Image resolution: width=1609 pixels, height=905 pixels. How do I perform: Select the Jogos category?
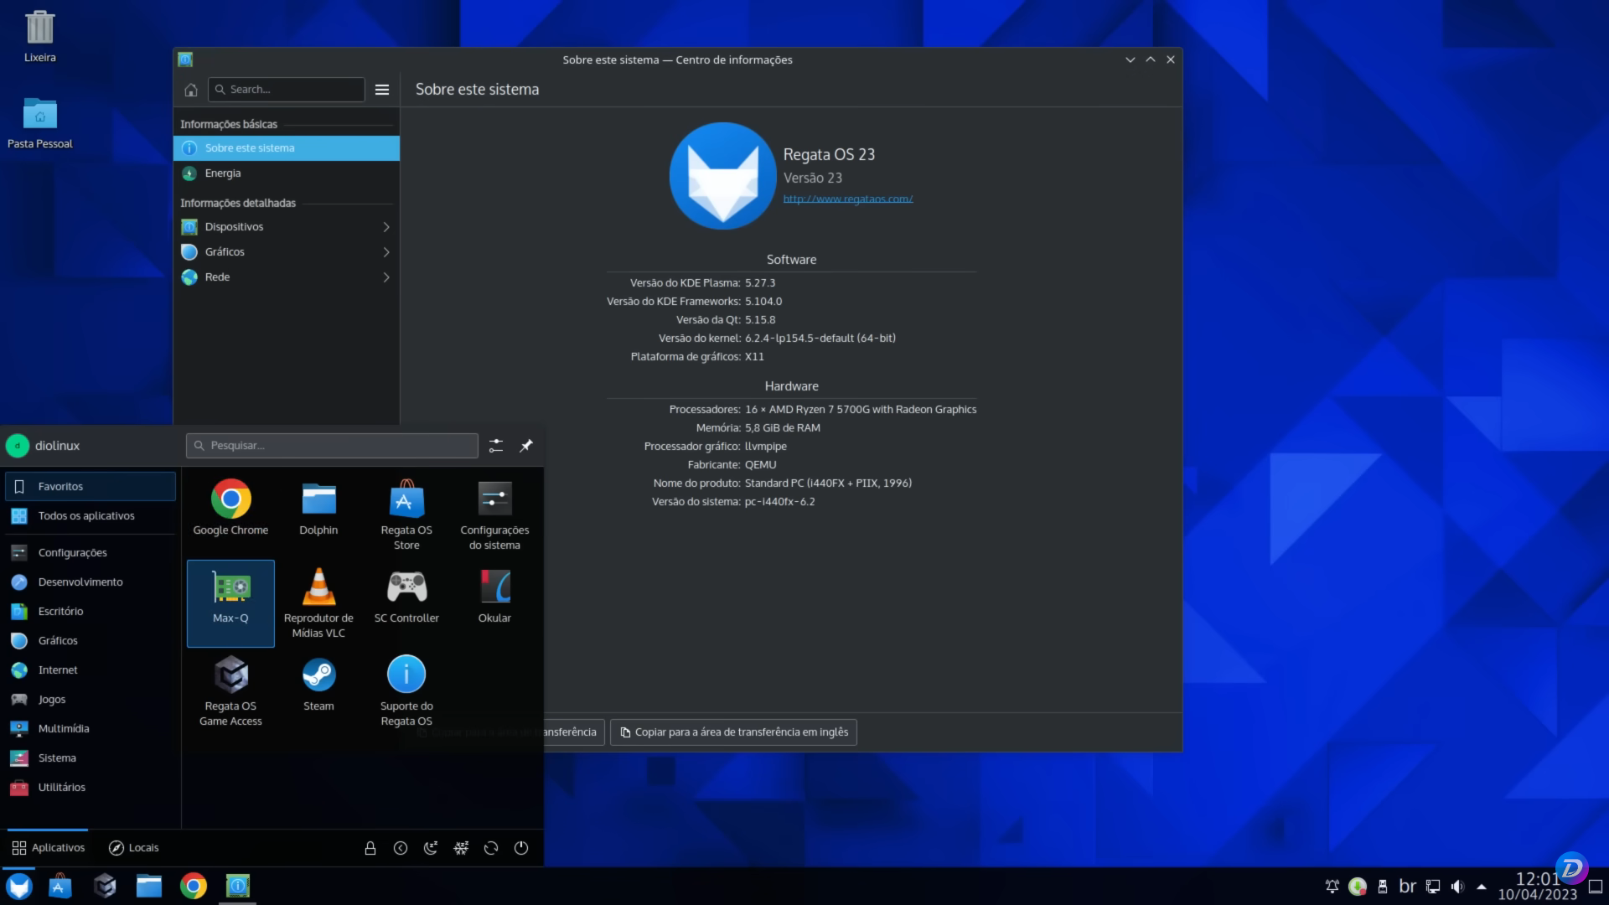tap(51, 699)
